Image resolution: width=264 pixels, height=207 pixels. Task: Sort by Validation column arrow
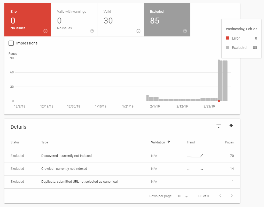pyautogui.click(x=169, y=142)
